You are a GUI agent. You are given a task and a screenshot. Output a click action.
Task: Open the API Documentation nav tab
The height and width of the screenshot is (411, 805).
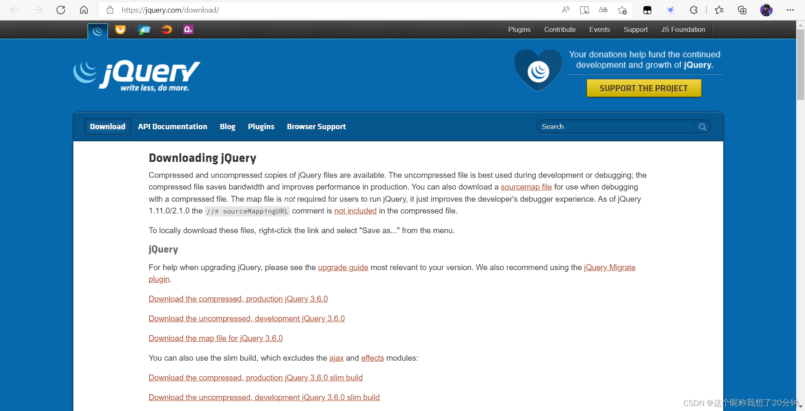pos(172,127)
